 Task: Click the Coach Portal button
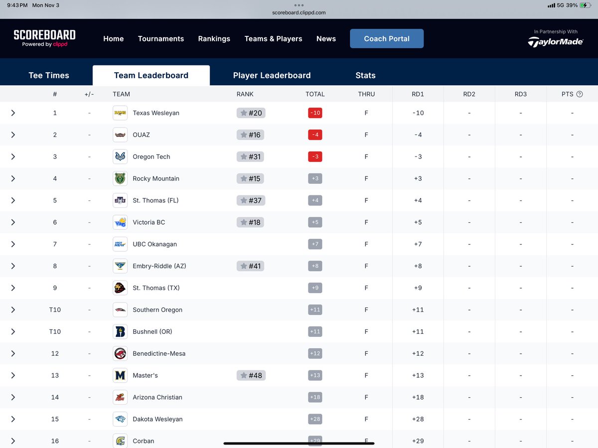pyautogui.click(x=387, y=38)
